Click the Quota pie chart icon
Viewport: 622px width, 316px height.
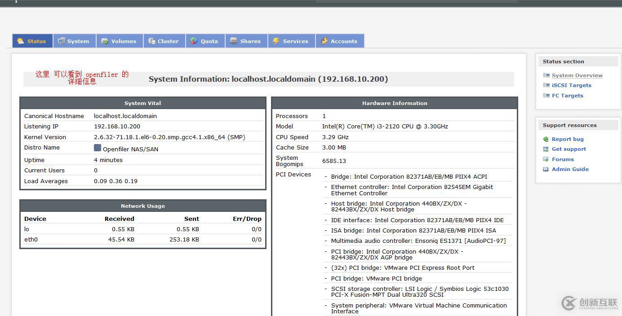click(x=194, y=41)
